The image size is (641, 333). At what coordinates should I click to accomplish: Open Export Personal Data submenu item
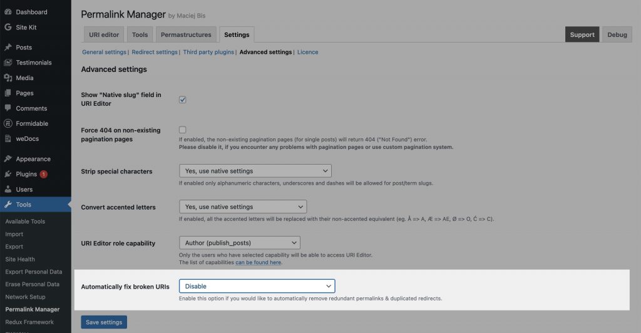pos(34,271)
